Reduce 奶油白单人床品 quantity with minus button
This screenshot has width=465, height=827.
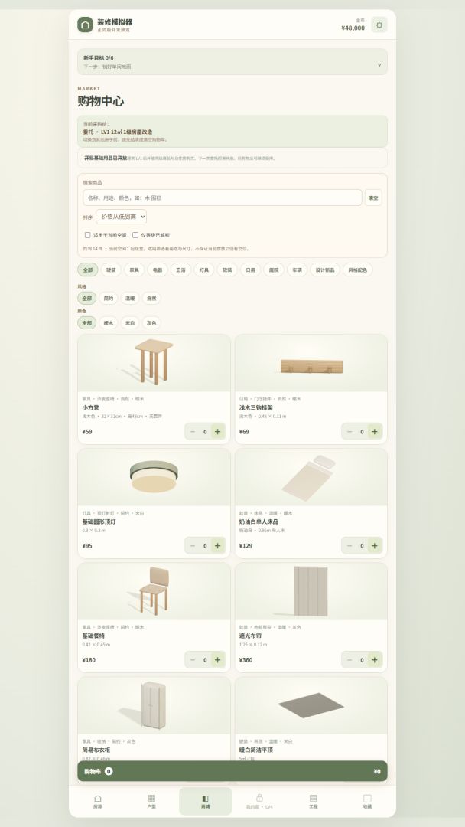pos(350,545)
